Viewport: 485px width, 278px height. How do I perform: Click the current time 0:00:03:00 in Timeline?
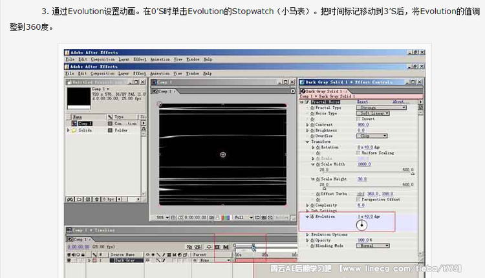click(x=78, y=247)
